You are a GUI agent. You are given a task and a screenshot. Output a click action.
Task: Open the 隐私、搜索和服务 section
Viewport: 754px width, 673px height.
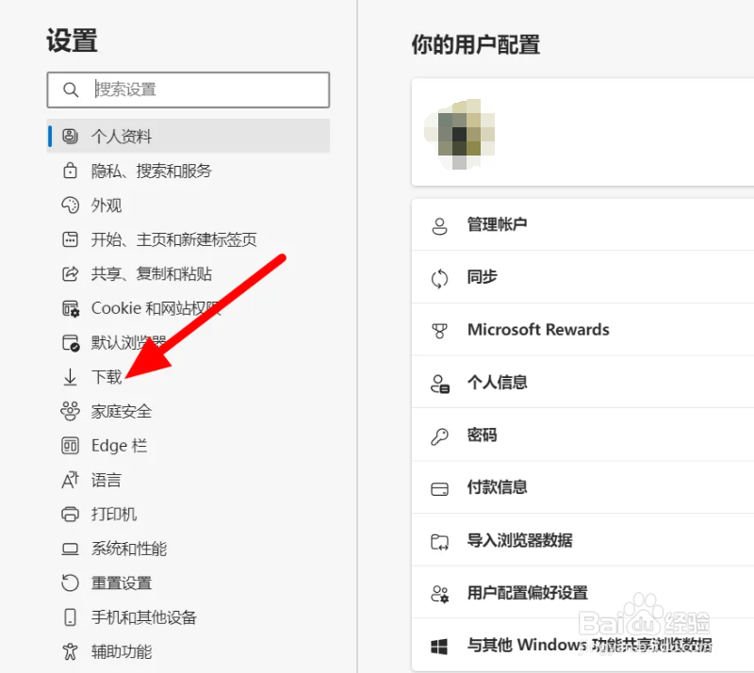pos(151,171)
